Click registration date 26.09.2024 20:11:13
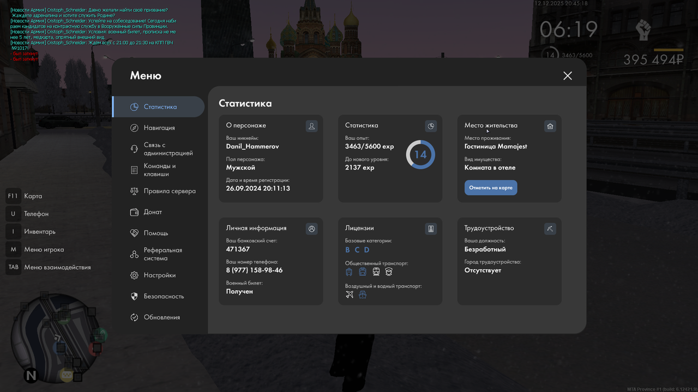This screenshot has width=698, height=392. [x=258, y=188]
